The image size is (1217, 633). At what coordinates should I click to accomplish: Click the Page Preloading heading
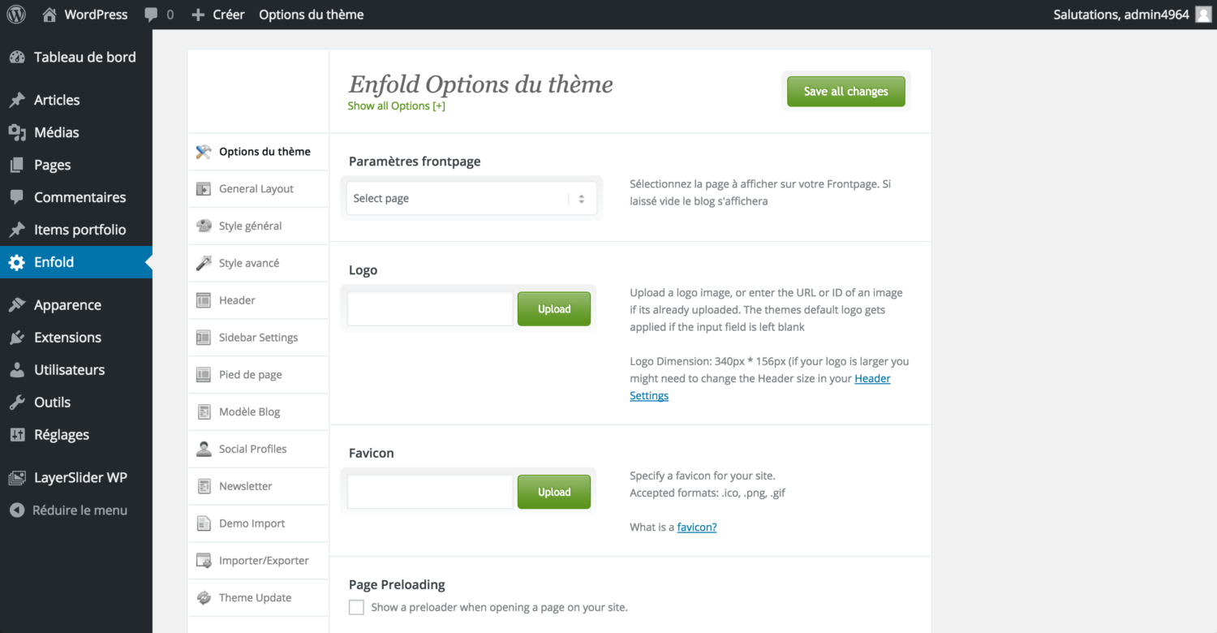tap(397, 585)
